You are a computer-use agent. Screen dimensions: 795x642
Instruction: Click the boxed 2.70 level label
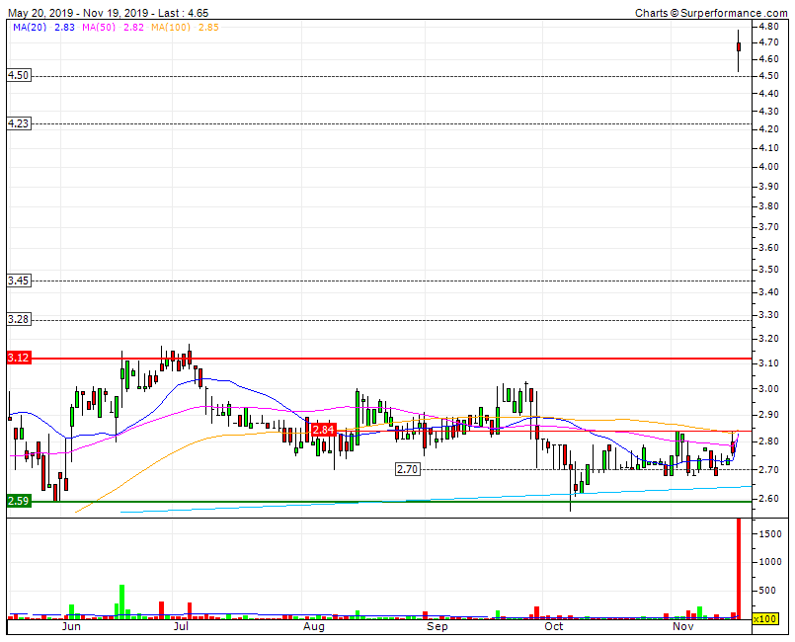pyautogui.click(x=408, y=469)
